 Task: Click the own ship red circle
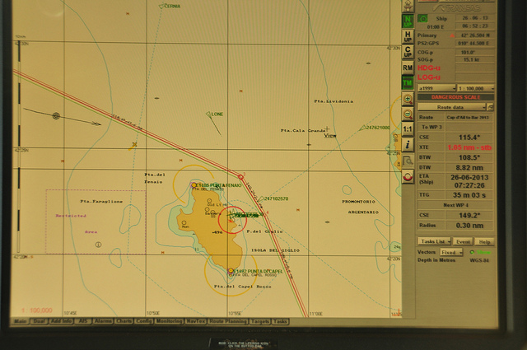232,220
